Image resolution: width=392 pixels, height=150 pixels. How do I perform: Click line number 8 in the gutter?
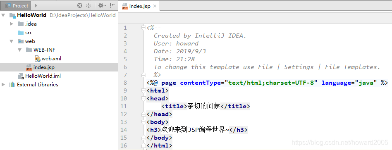point(125,83)
